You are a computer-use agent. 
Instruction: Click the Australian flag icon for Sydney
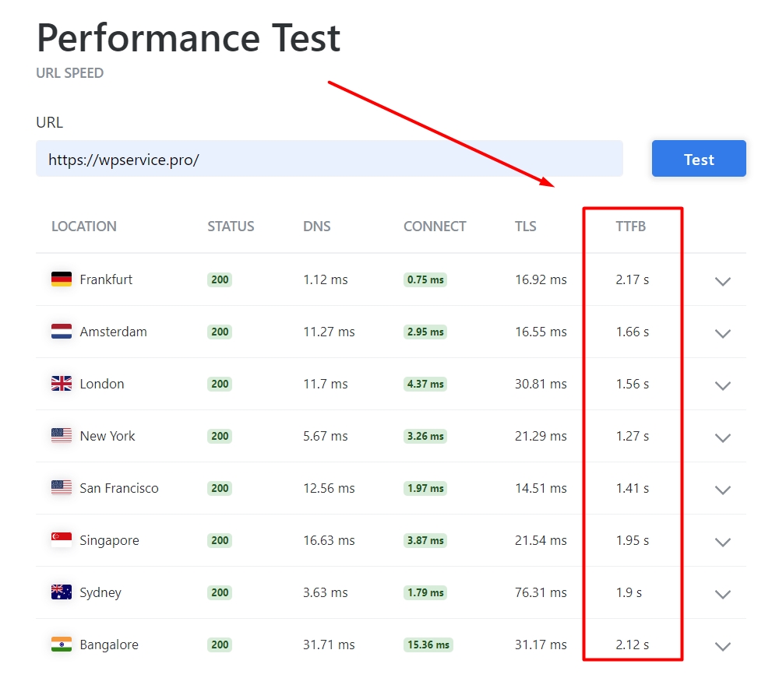pyautogui.click(x=61, y=592)
